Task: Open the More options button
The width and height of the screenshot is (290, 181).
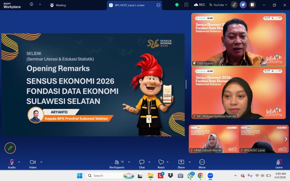Action: pyautogui.click(x=202, y=164)
